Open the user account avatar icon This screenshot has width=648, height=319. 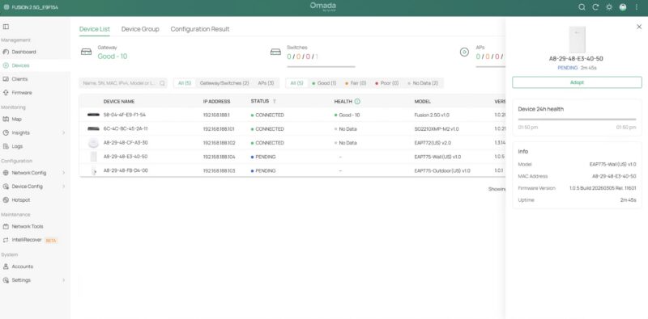[622, 7]
